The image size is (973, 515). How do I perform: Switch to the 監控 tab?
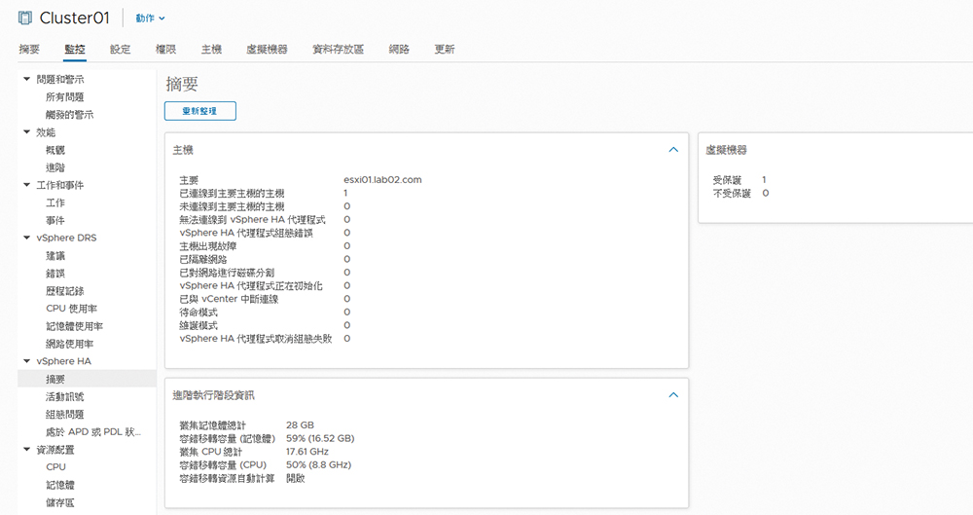click(x=75, y=49)
